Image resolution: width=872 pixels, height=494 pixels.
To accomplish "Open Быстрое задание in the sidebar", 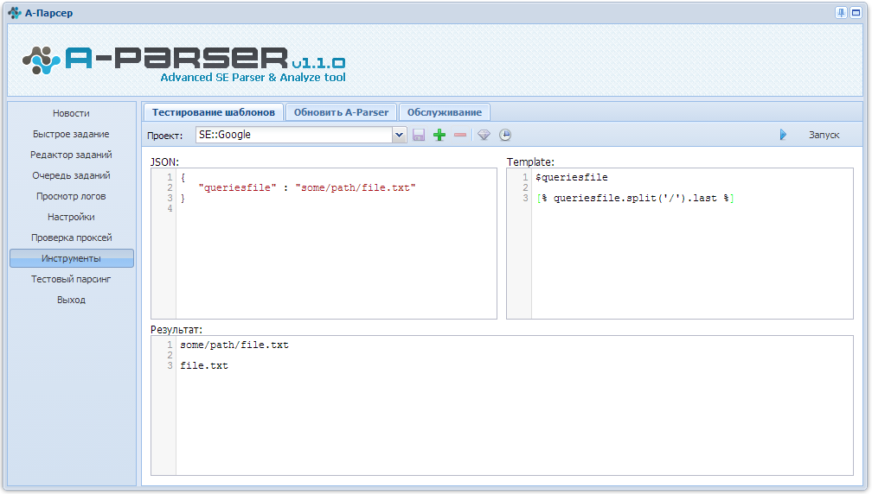I will click(x=71, y=134).
